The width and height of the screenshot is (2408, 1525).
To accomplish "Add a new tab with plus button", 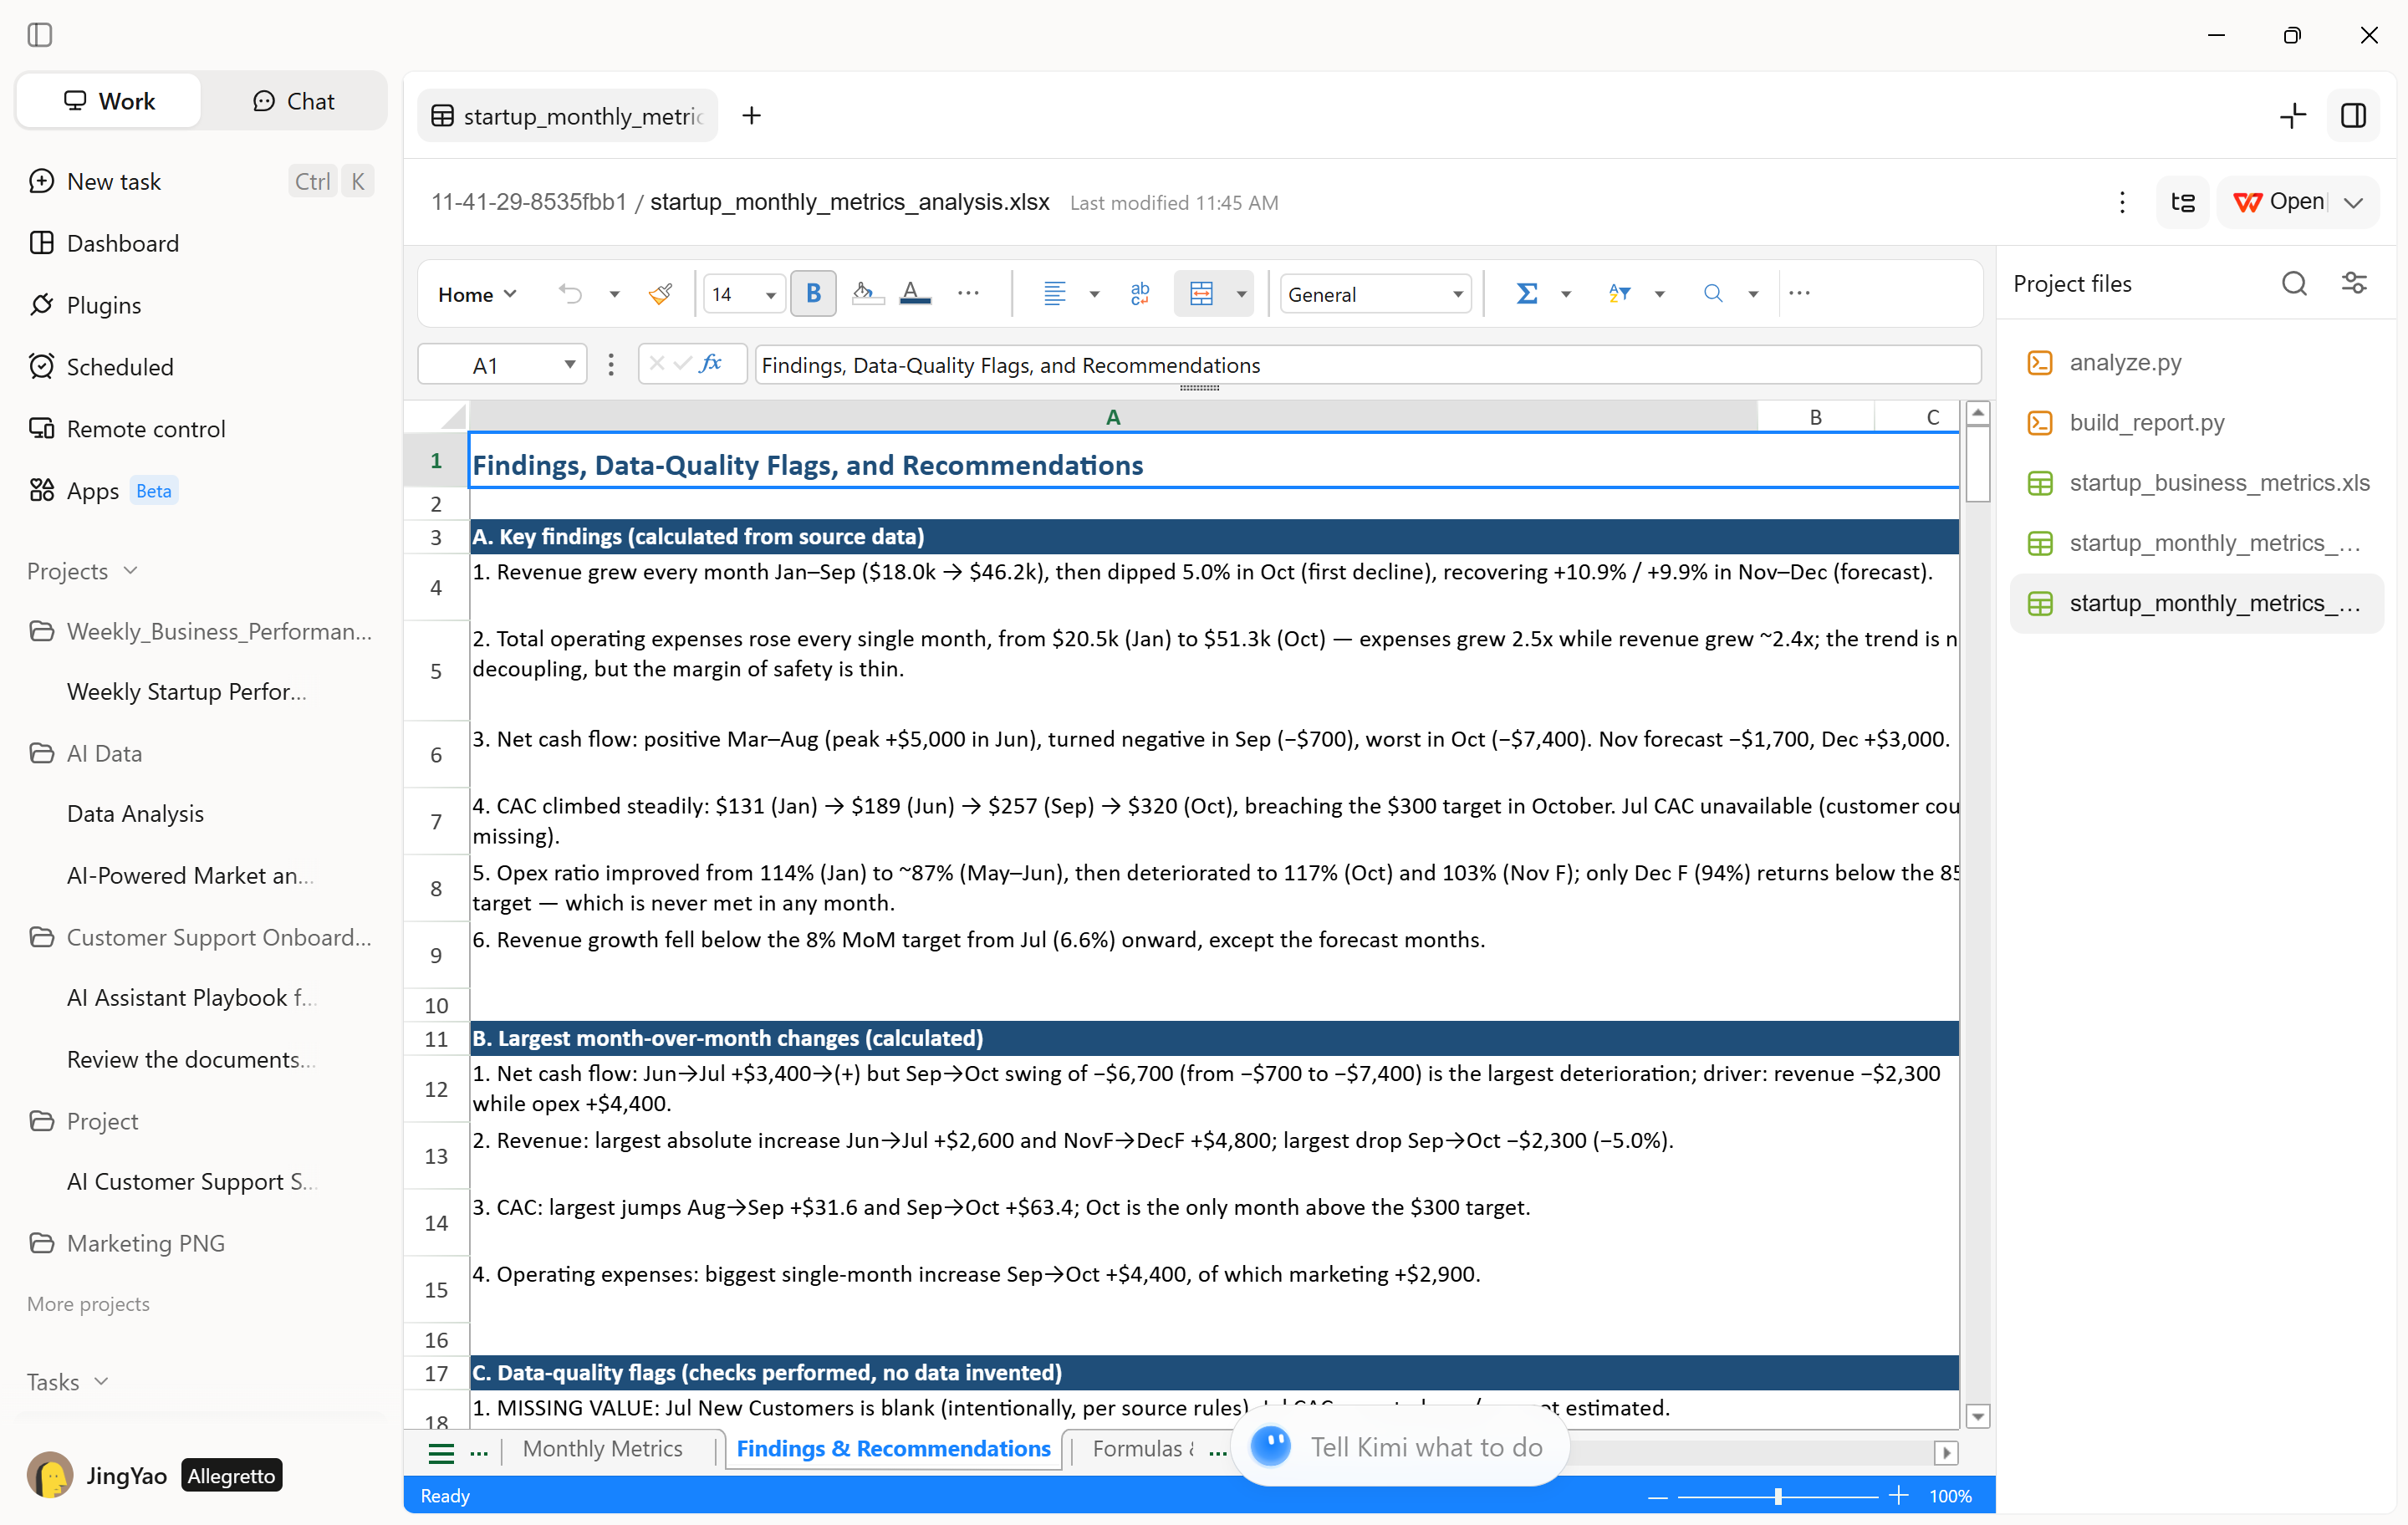I will pyautogui.click(x=751, y=116).
